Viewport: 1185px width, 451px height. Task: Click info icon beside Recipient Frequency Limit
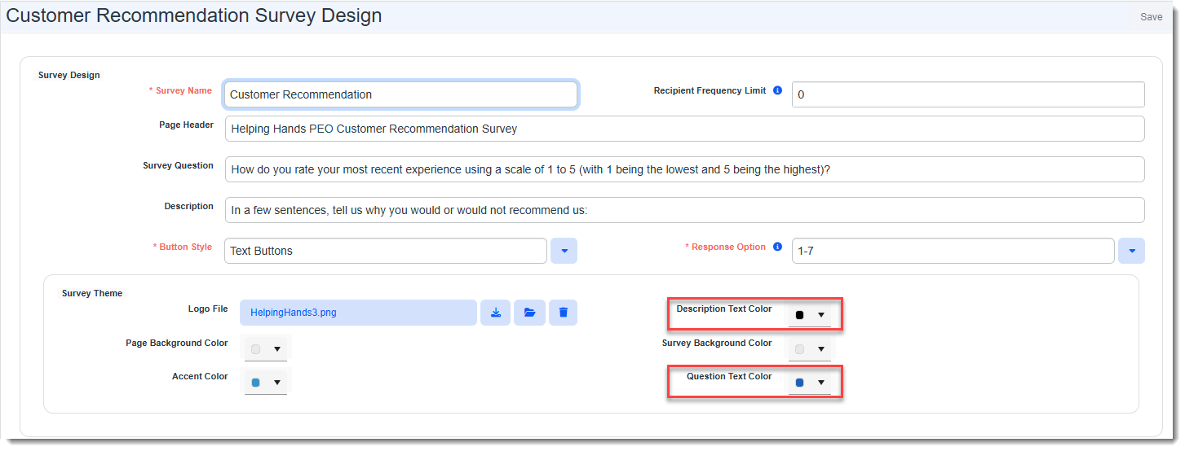click(777, 90)
